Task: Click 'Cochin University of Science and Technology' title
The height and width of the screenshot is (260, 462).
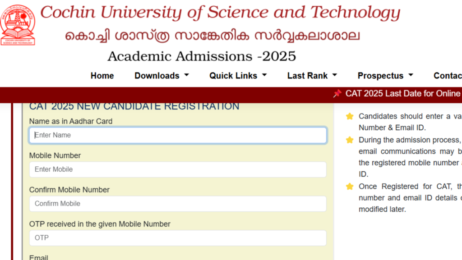Action: point(220,13)
